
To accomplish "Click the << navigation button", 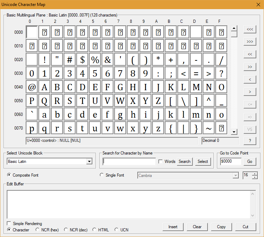I will (x=250, y=54).
